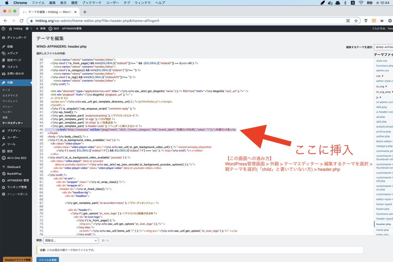Reload the current page
Viewport: 393px width, 262px height.
pos(22,21)
